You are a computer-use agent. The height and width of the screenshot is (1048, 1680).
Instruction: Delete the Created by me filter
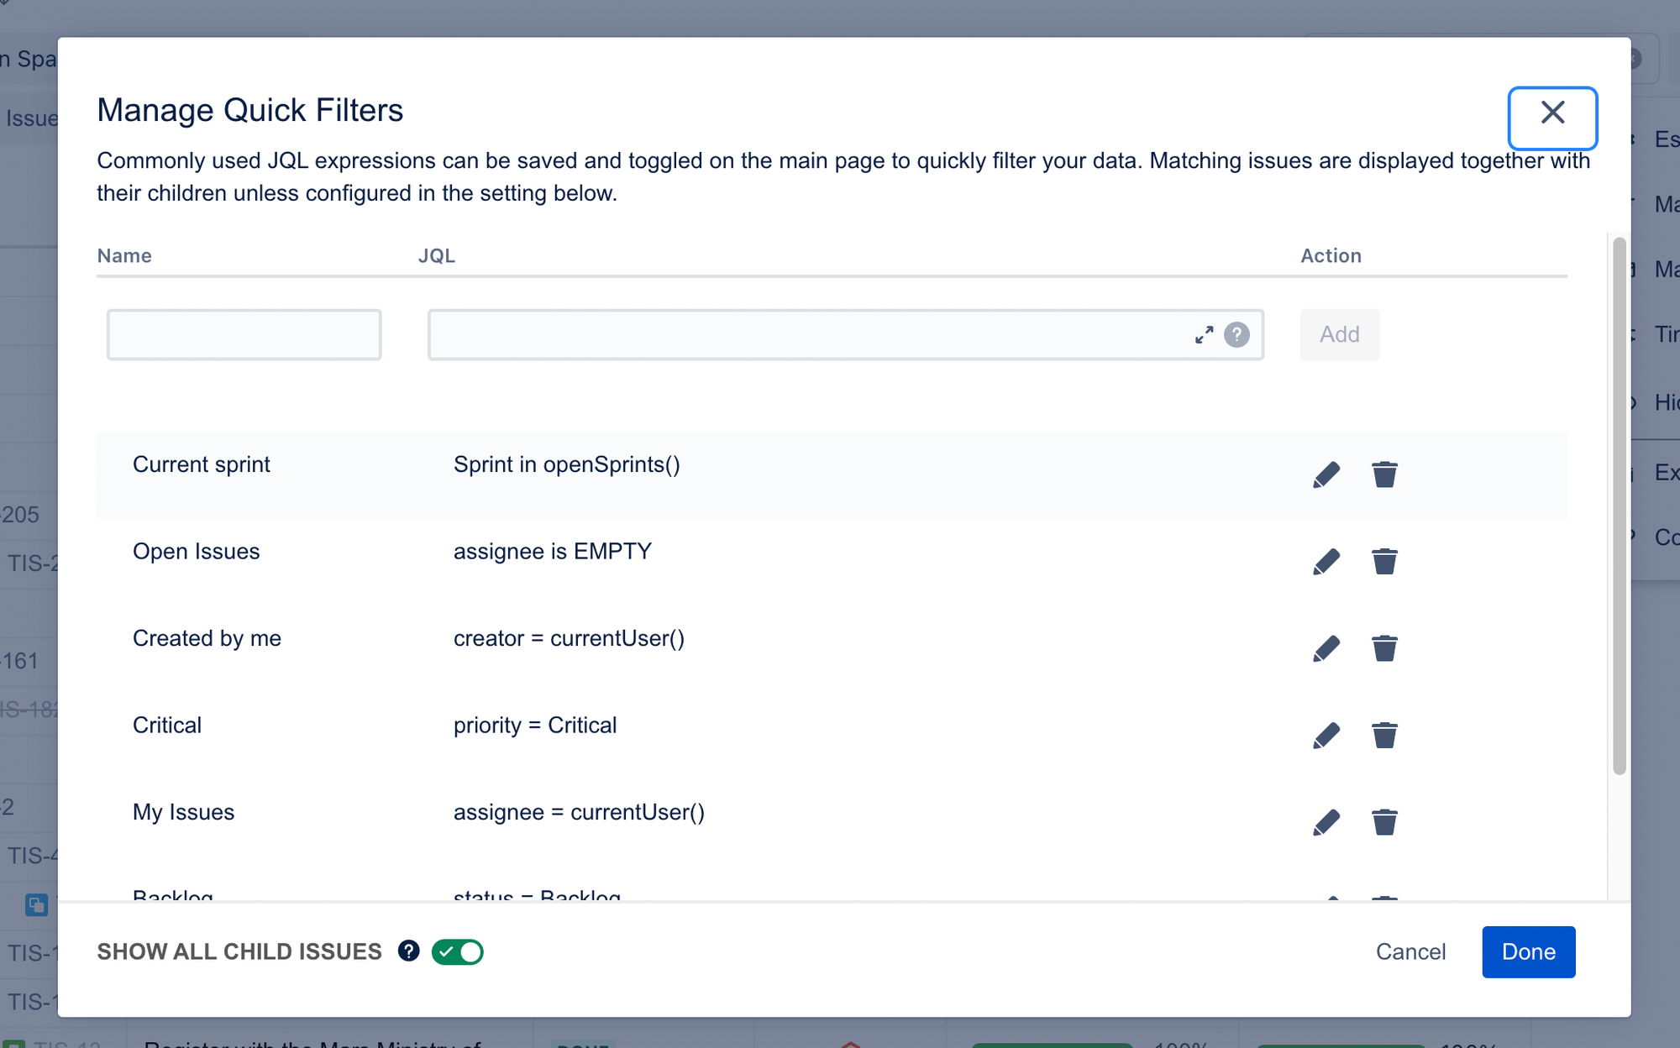(x=1384, y=648)
